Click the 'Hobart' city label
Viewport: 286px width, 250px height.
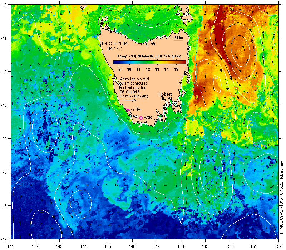point(165,94)
